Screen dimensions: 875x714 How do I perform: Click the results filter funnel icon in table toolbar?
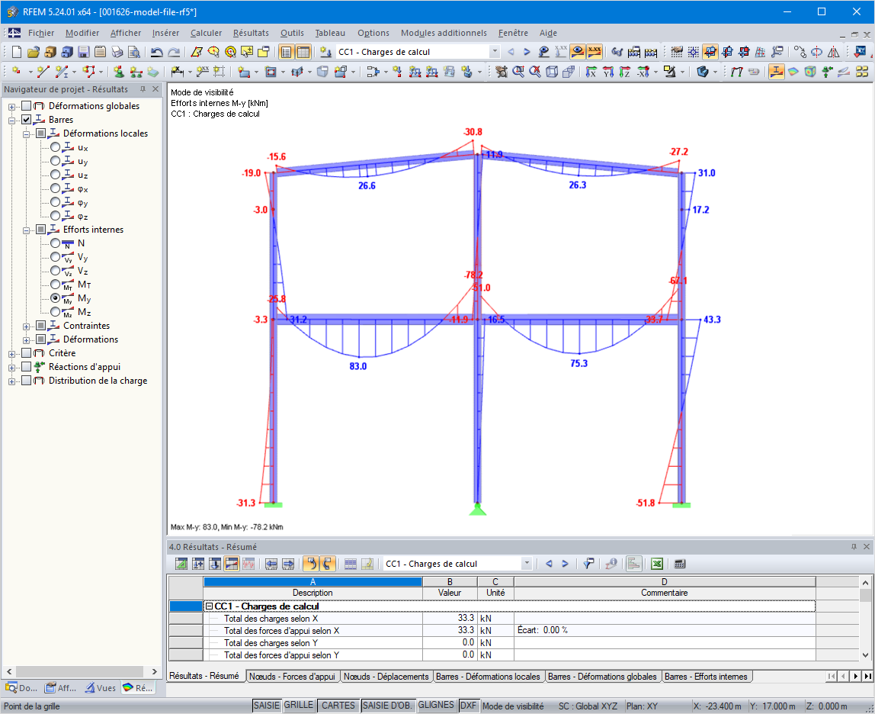point(588,564)
